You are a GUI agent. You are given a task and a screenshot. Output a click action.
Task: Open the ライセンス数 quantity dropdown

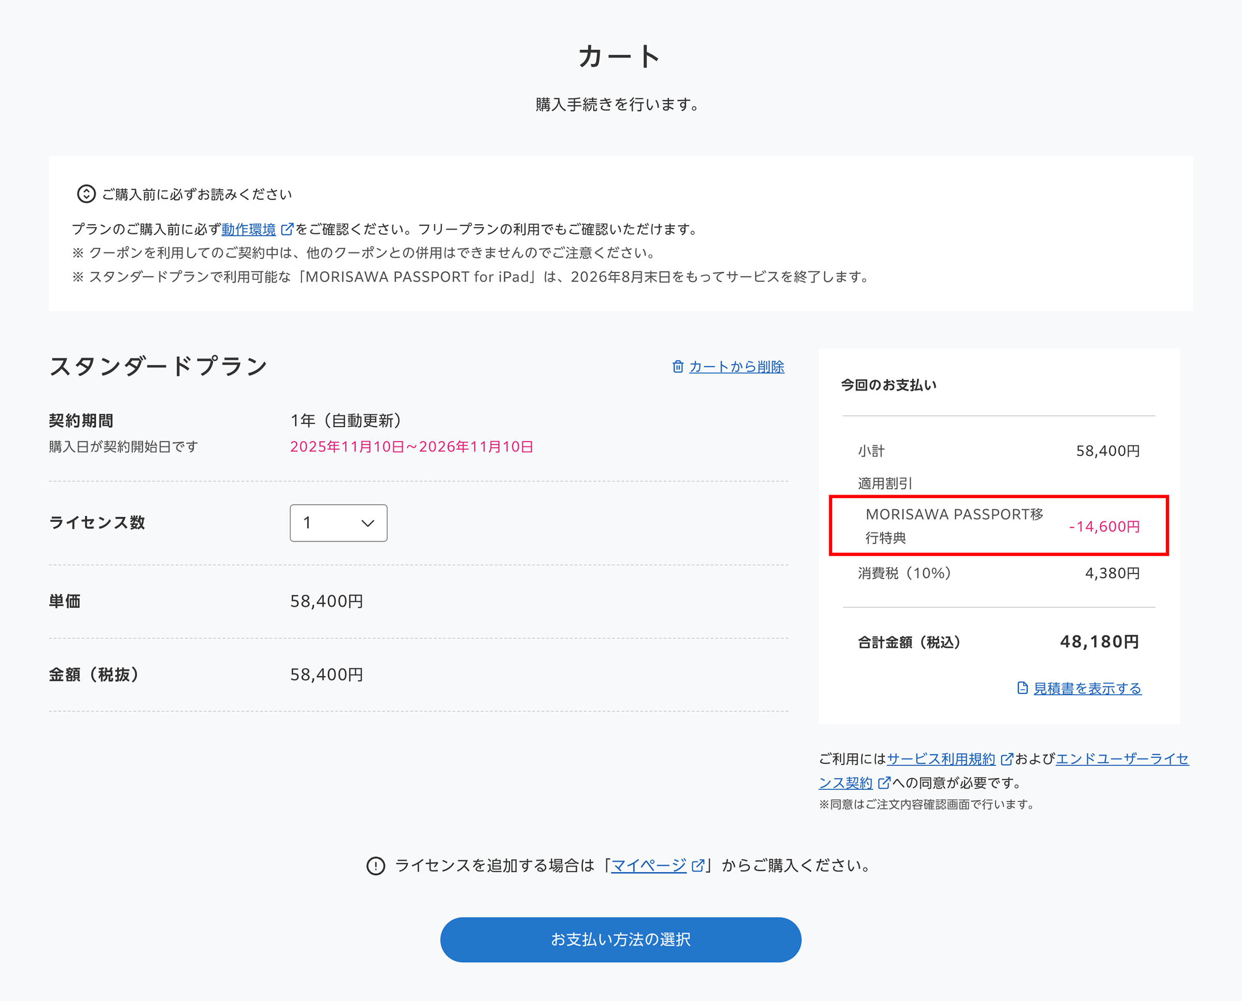click(338, 523)
